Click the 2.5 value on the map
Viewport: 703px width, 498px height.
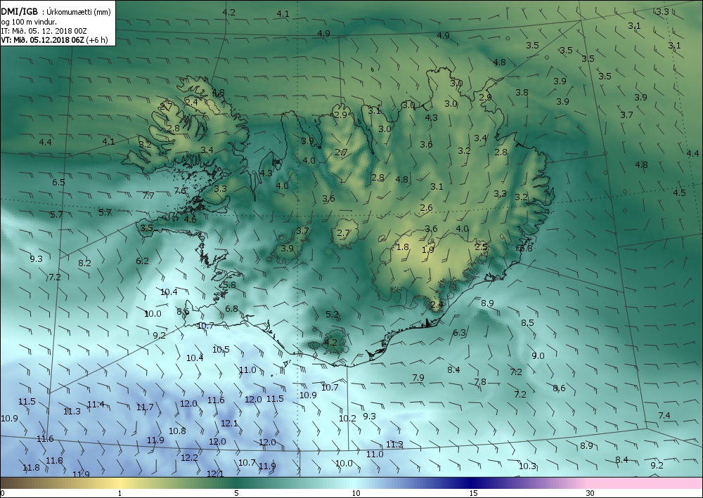[x=481, y=247]
